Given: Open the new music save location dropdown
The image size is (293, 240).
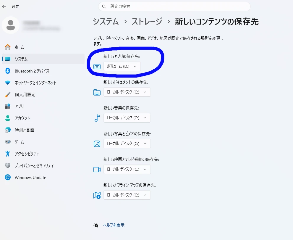Looking at the screenshot, I should pos(127,118).
